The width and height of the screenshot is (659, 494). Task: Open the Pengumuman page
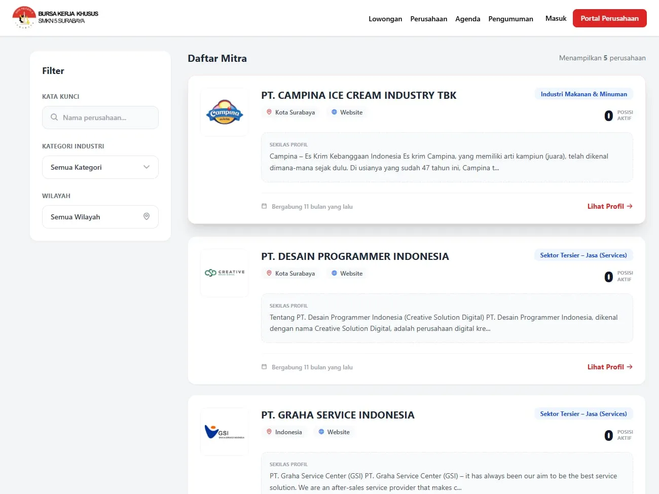pos(511,19)
